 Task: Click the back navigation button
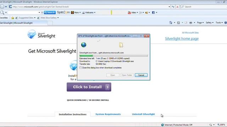pyautogui.click(x=2, y=7)
